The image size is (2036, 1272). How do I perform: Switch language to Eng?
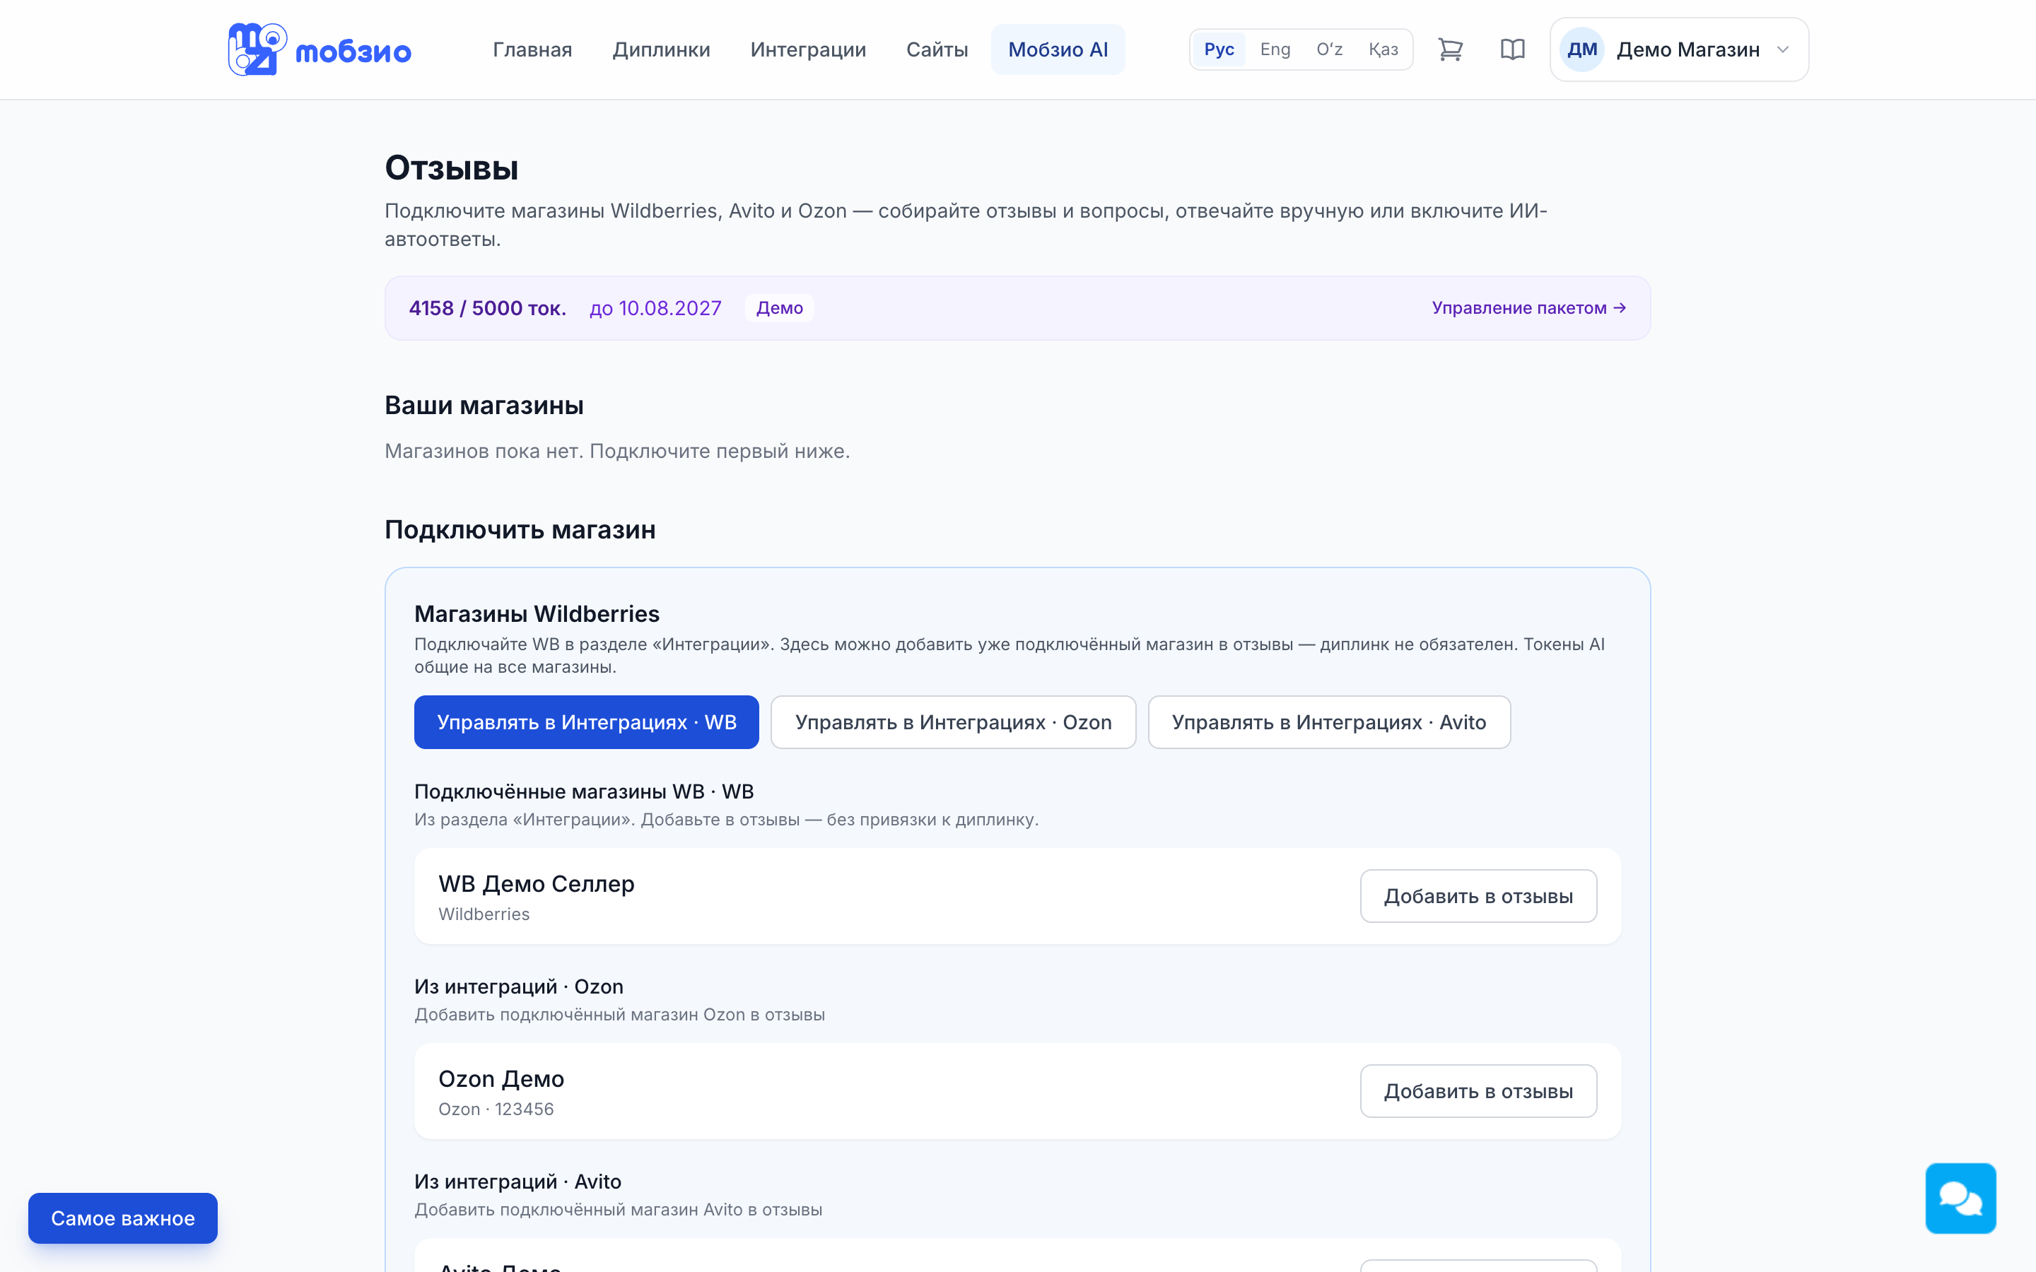pos(1275,49)
